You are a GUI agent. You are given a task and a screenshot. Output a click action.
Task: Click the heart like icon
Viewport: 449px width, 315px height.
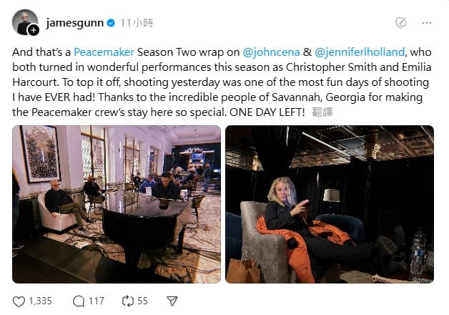pos(19,301)
